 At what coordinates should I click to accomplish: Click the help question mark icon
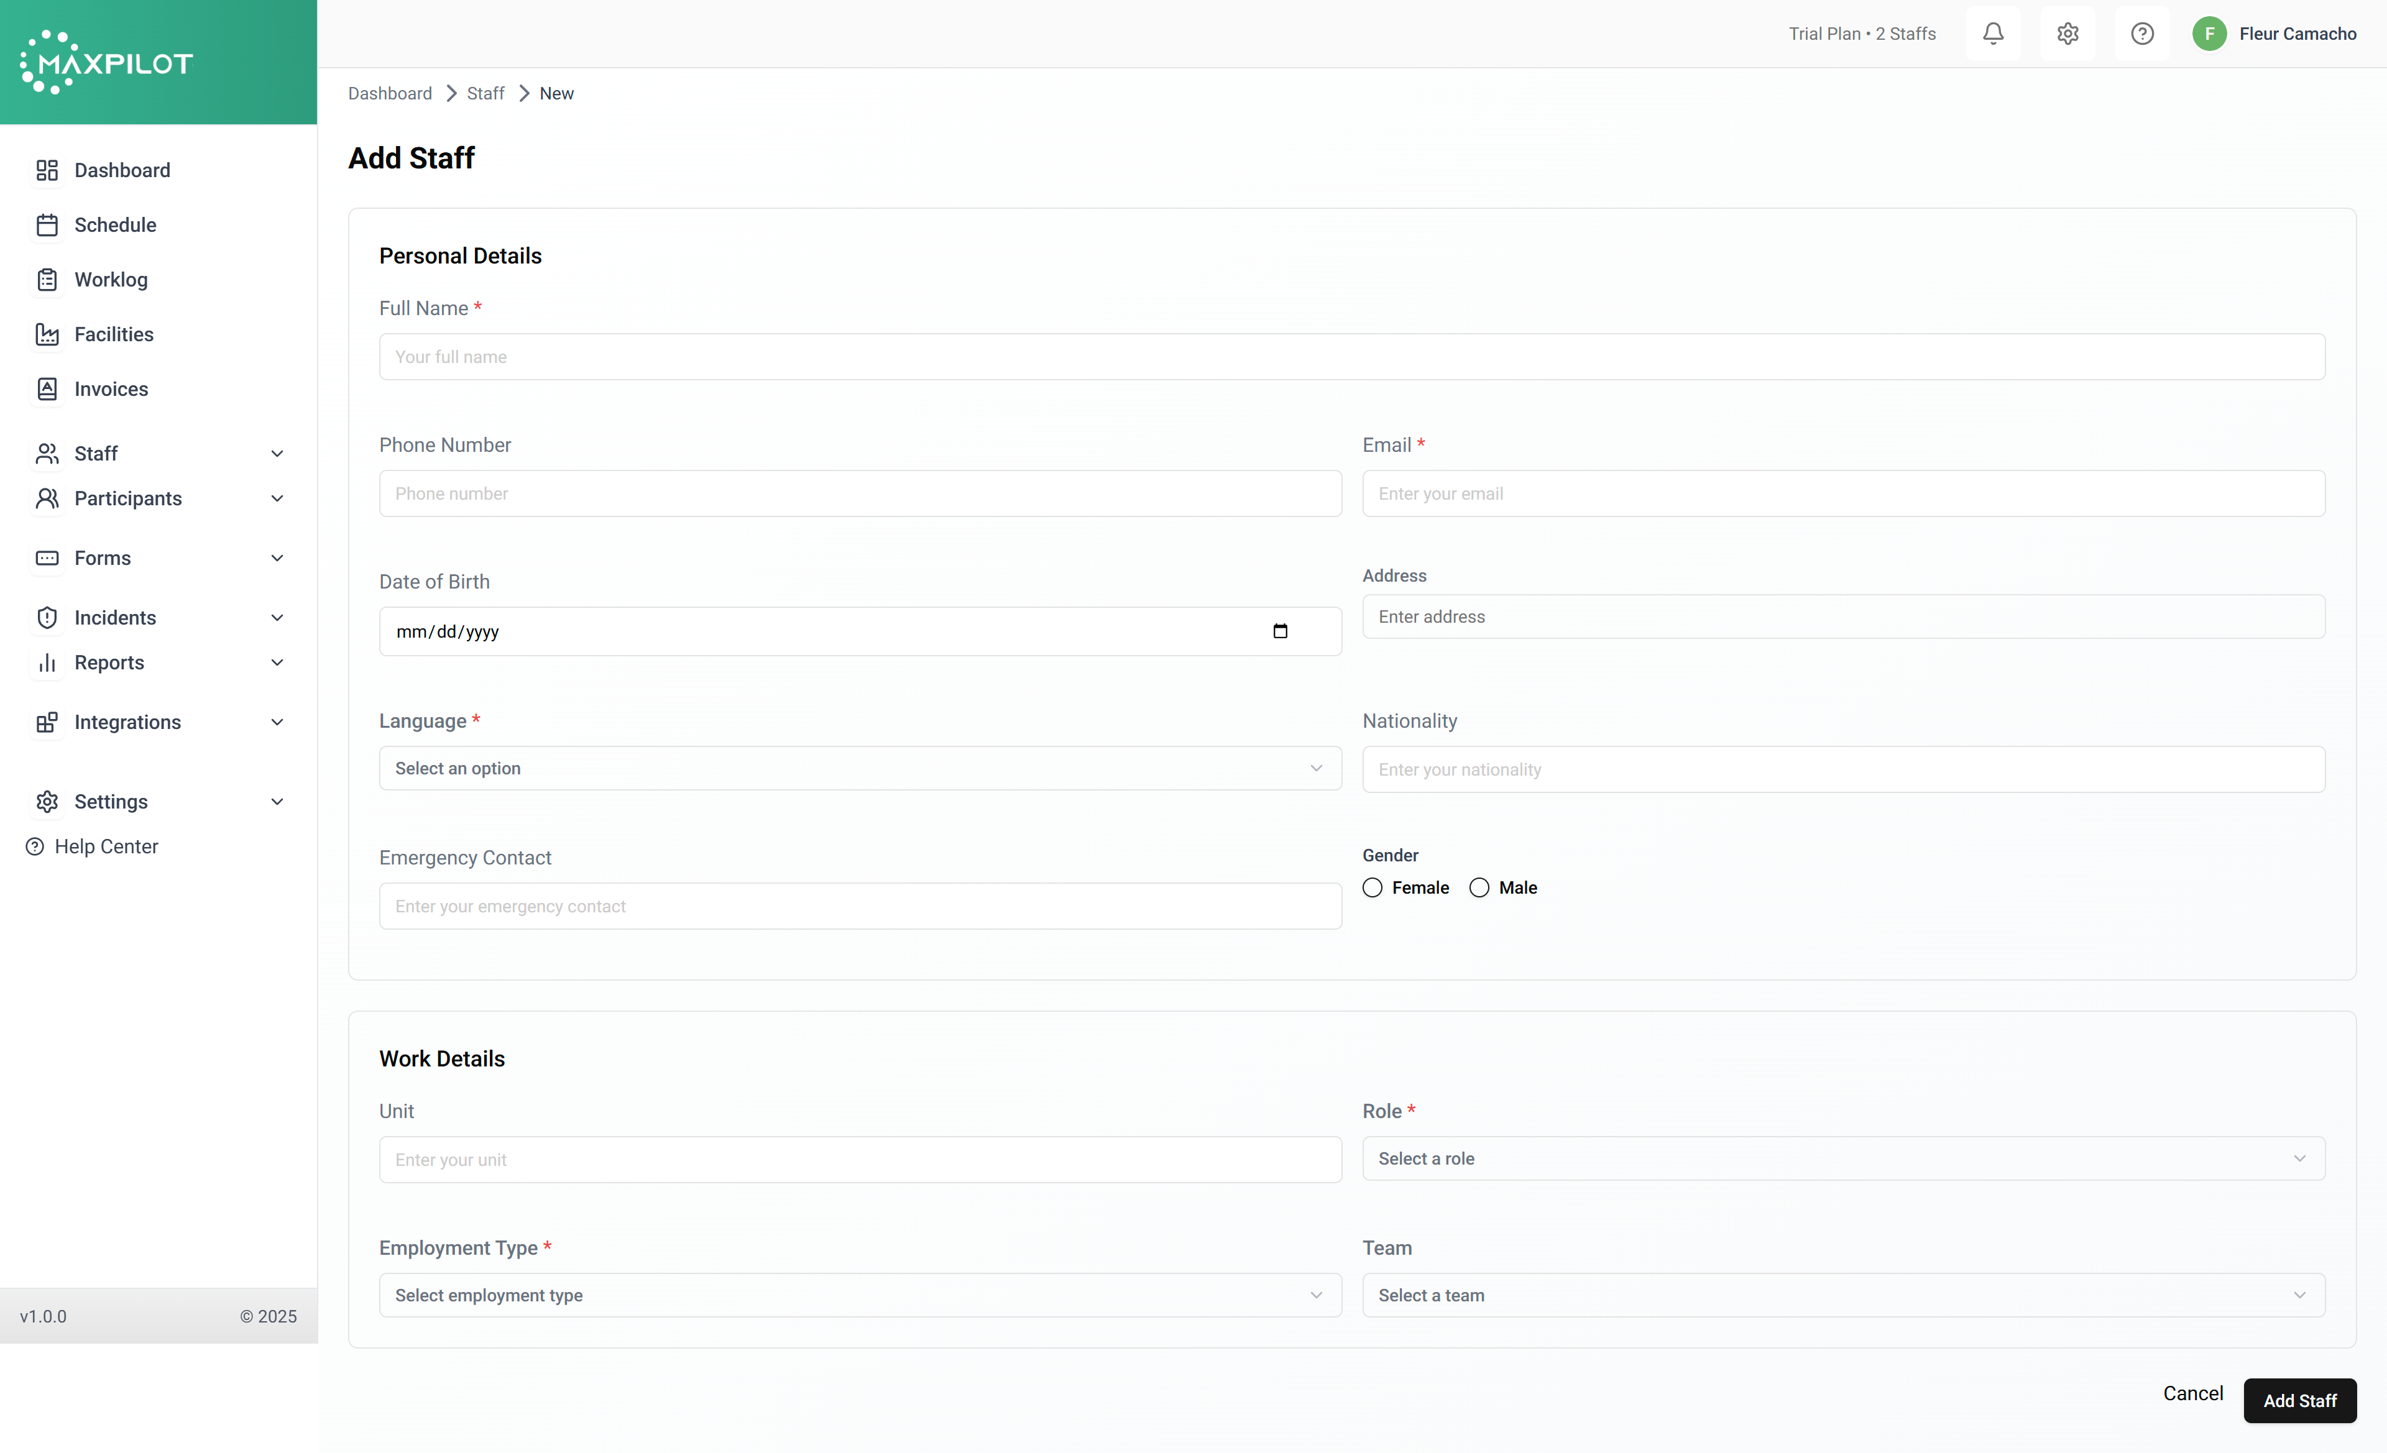pos(2142,34)
